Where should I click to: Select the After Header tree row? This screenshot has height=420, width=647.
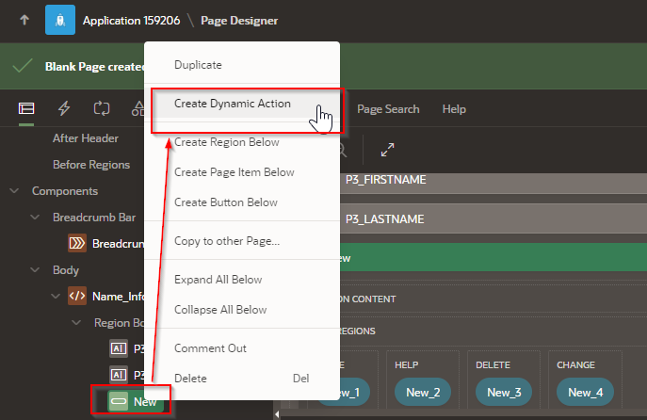point(86,138)
